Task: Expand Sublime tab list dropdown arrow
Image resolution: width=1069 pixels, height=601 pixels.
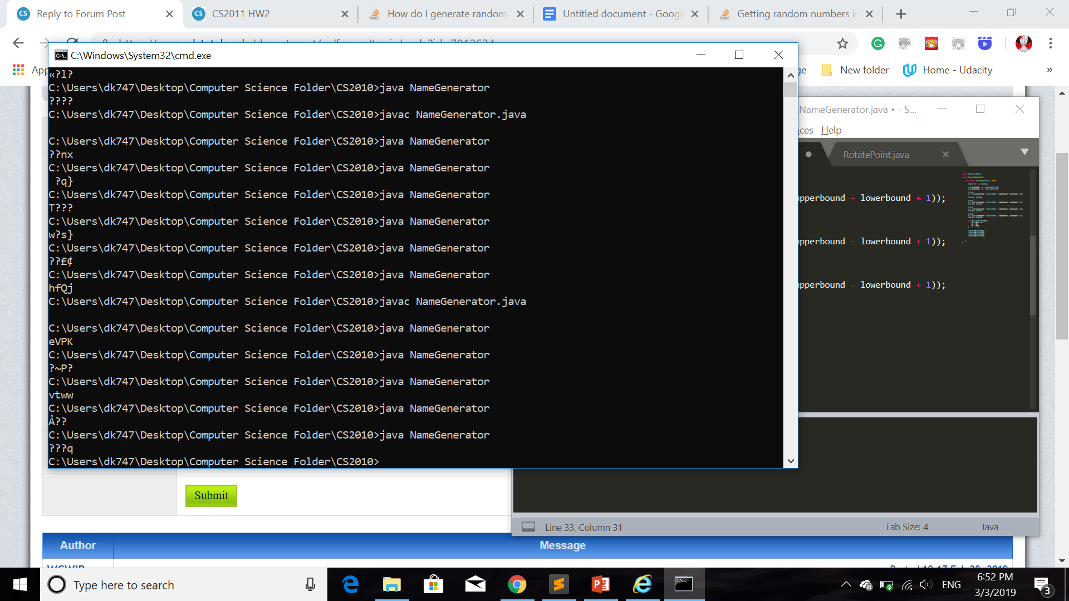Action: 1024,152
